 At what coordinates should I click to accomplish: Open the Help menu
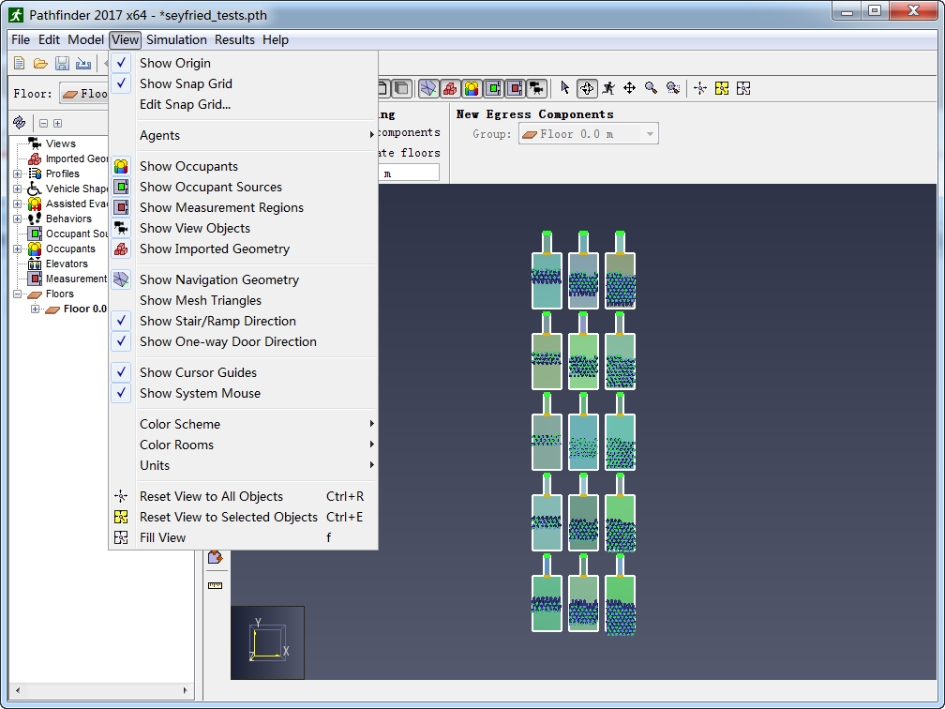(276, 39)
